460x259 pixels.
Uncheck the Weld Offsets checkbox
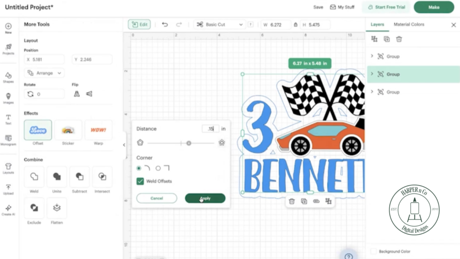pyautogui.click(x=141, y=181)
